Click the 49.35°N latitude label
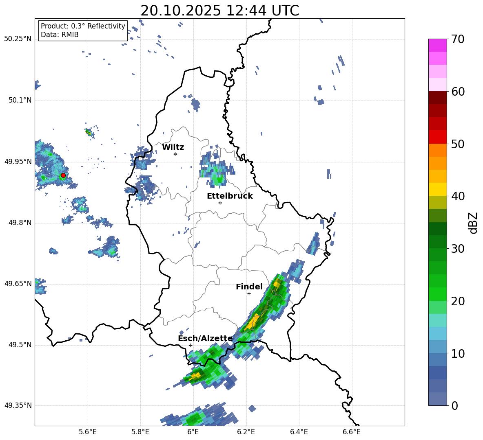The image size is (483, 440). tap(18, 405)
